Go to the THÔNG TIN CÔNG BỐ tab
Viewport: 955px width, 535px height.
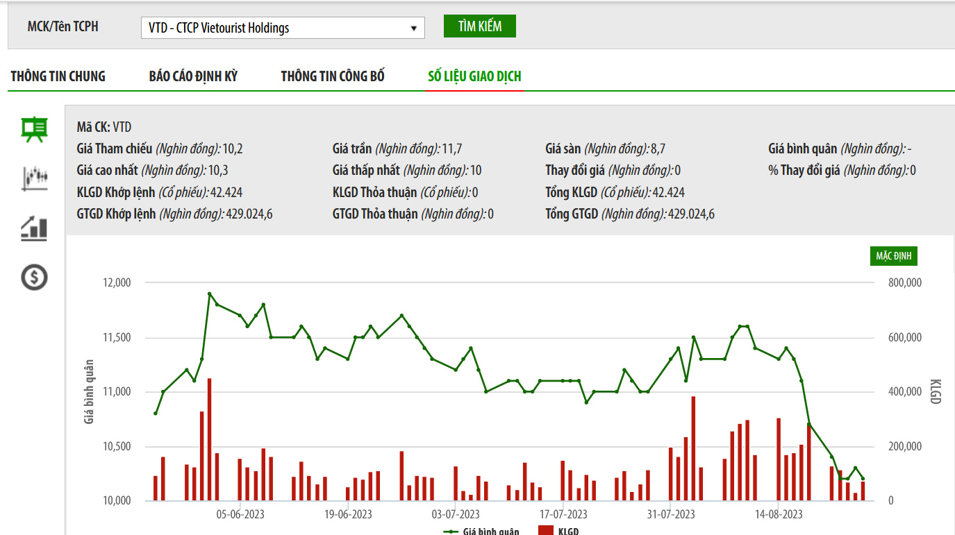point(333,76)
